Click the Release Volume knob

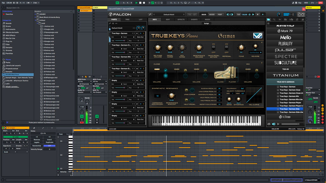(x=158, y=48)
